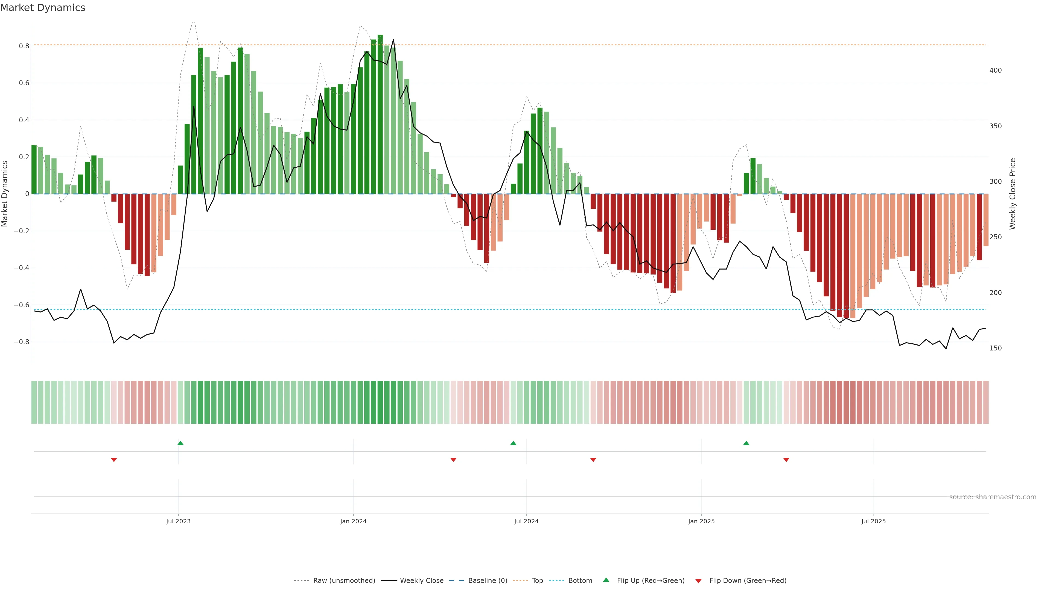Screen dimensions: 1050x590
Task: Click the last red flip-down triangle marker
Action: pyautogui.click(x=786, y=460)
